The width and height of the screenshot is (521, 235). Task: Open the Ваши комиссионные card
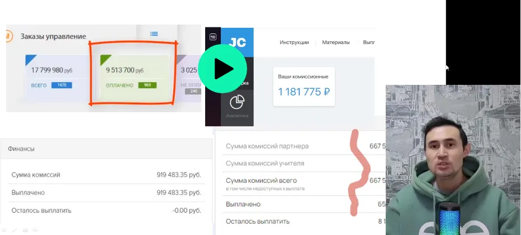(304, 87)
